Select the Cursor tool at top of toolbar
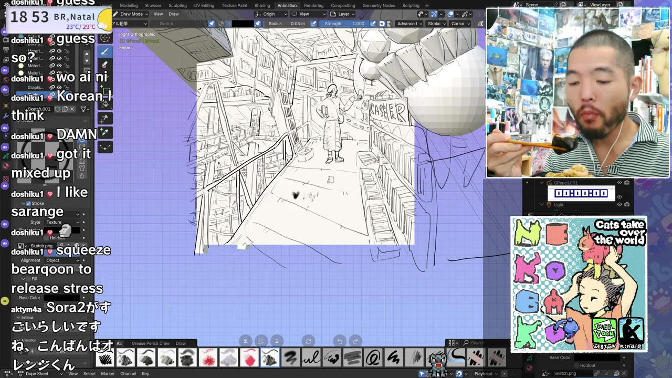 tap(105, 38)
